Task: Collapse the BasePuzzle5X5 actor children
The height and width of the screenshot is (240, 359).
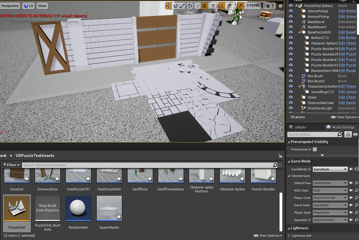Action: coord(300,32)
